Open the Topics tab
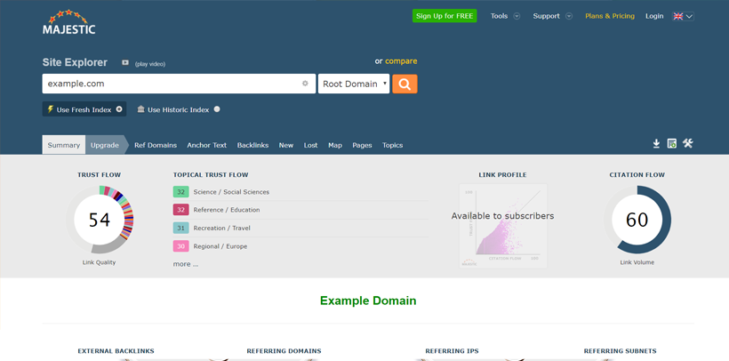This screenshot has width=729, height=361. (x=392, y=145)
